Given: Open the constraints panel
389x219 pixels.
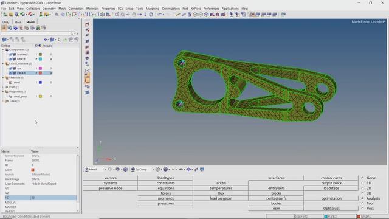Looking at the screenshot, I should tap(166, 183).
